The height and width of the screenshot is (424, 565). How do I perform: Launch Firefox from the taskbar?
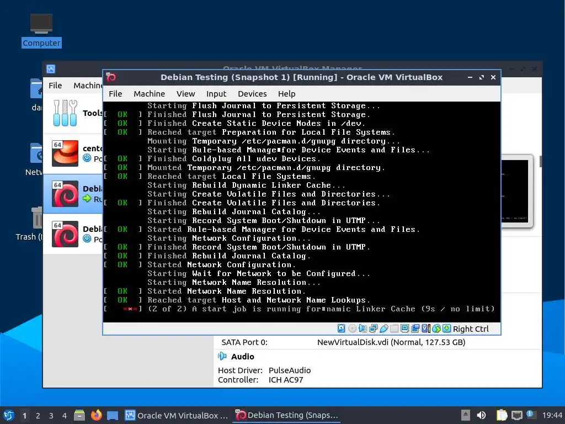pyautogui.click(x=96, y=415)
